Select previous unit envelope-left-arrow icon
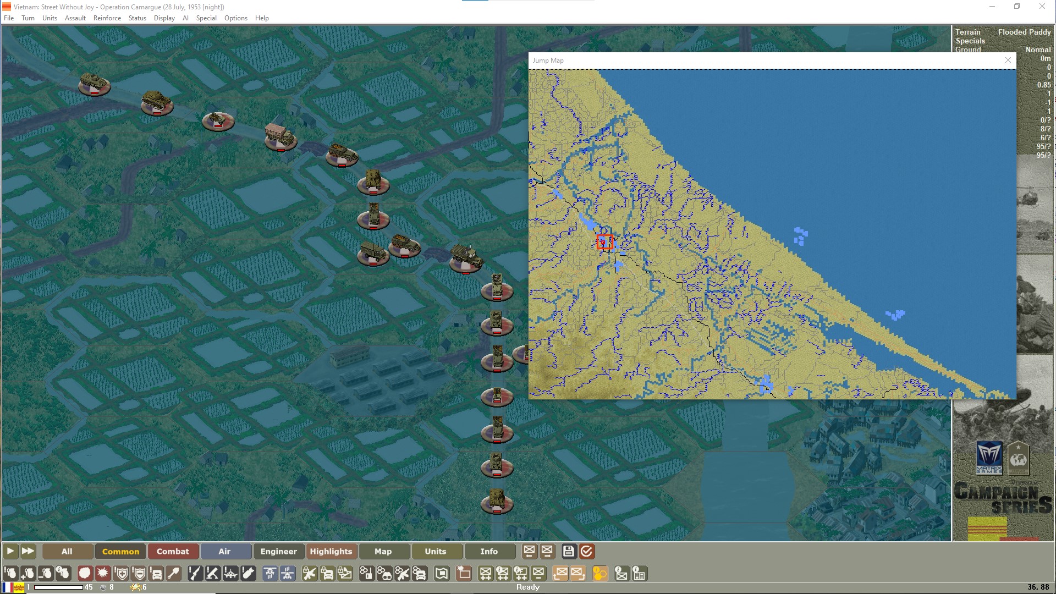This screenshot has height=594, width=1056. (x=529, y=551)
